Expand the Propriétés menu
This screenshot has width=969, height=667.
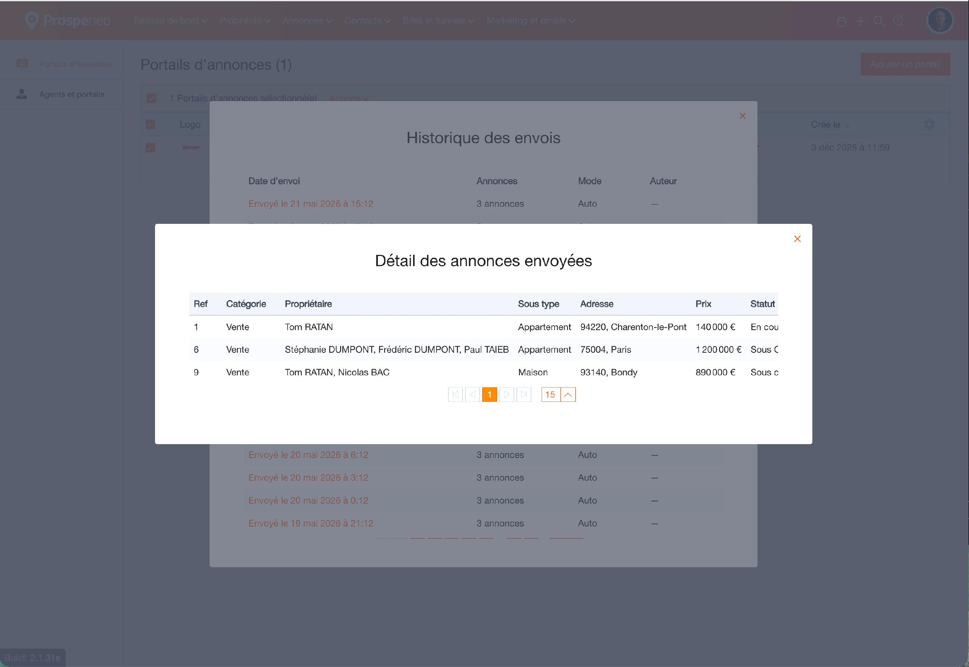click(245, 21)
